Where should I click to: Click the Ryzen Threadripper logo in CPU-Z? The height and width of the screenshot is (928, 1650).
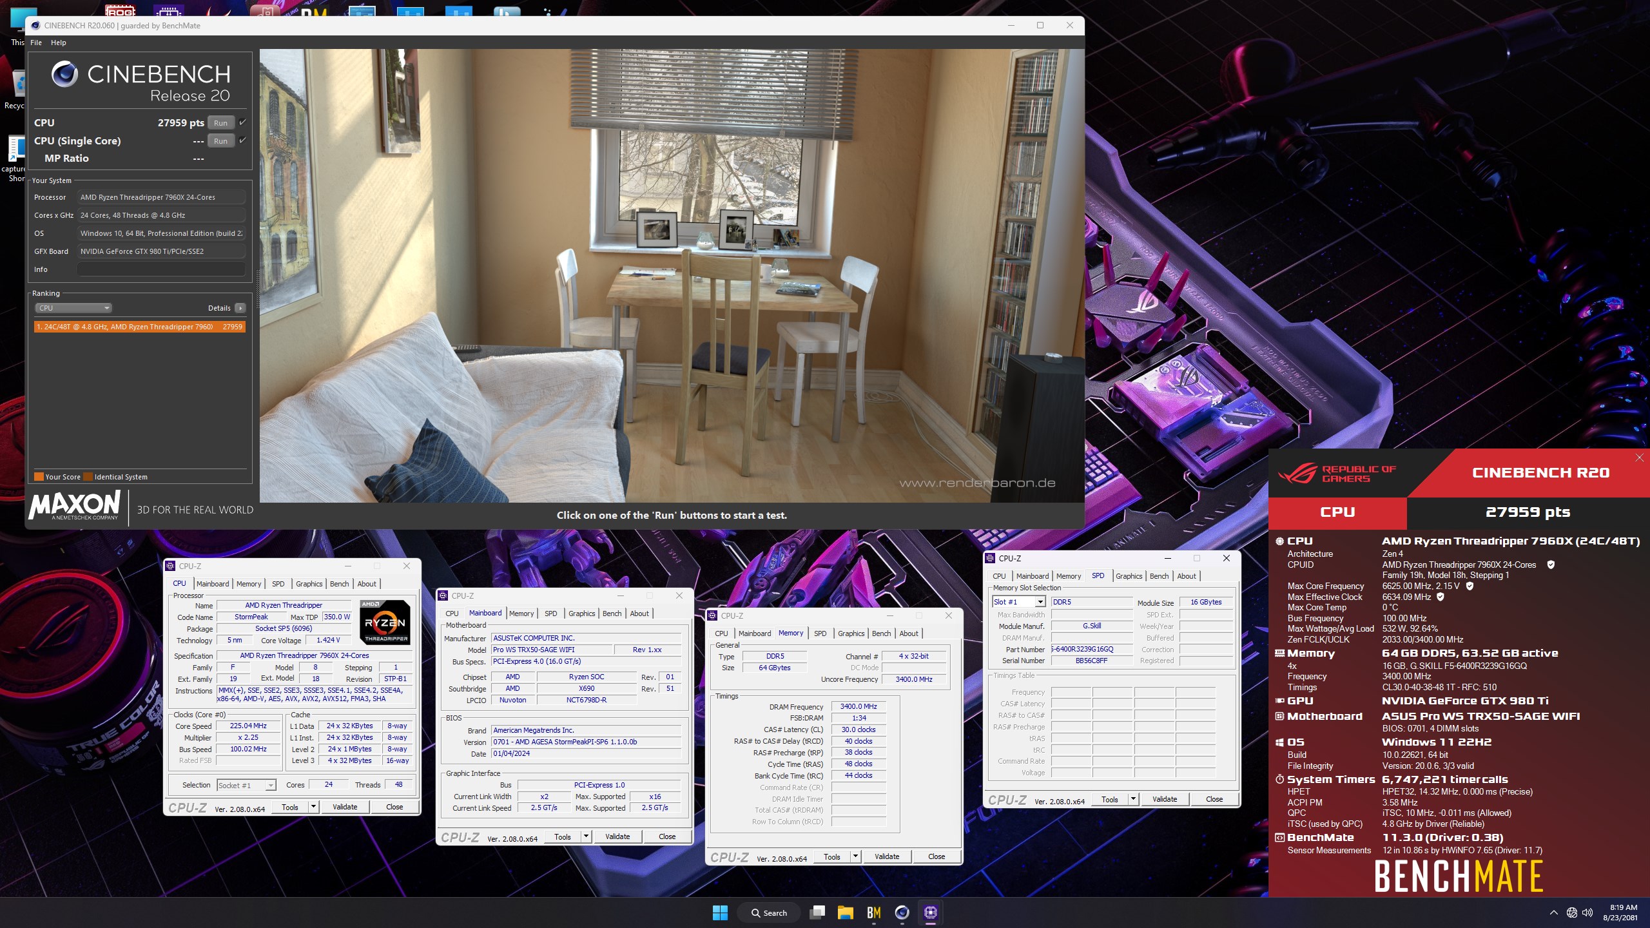[385, 622]
